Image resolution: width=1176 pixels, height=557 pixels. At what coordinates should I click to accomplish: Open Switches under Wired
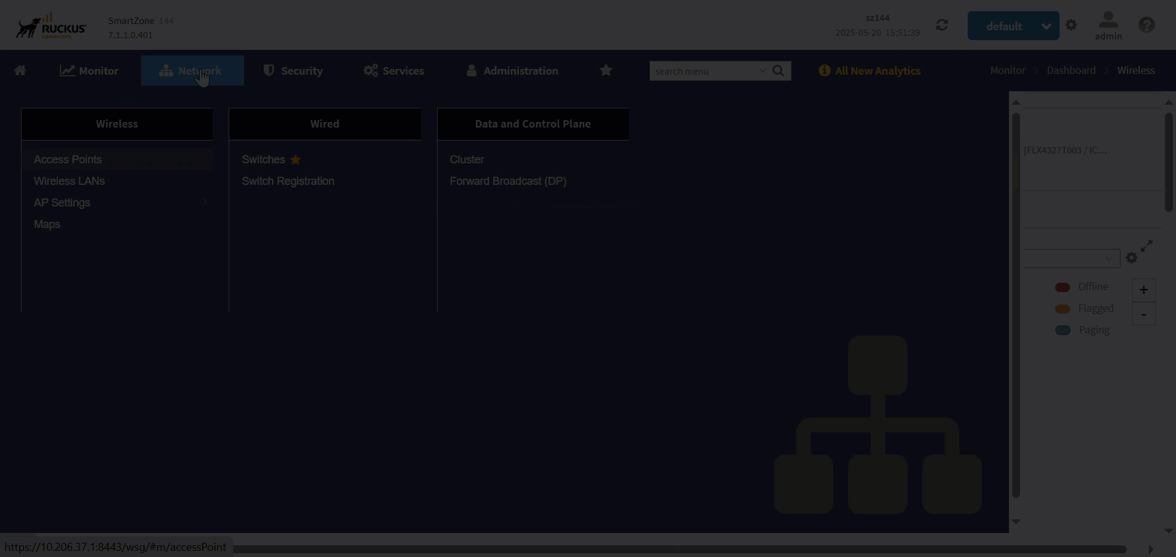pos(263,160)
